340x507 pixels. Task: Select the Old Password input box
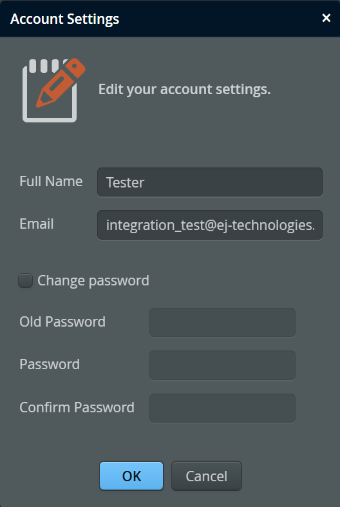(222, 322)
